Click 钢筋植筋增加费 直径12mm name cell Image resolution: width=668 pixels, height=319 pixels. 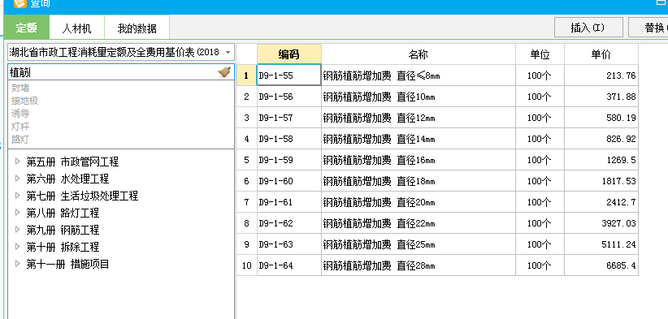tap(419, 118)
